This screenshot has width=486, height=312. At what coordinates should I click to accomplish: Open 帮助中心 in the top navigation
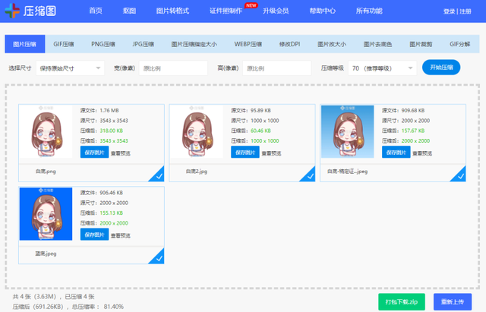[322, 11]
